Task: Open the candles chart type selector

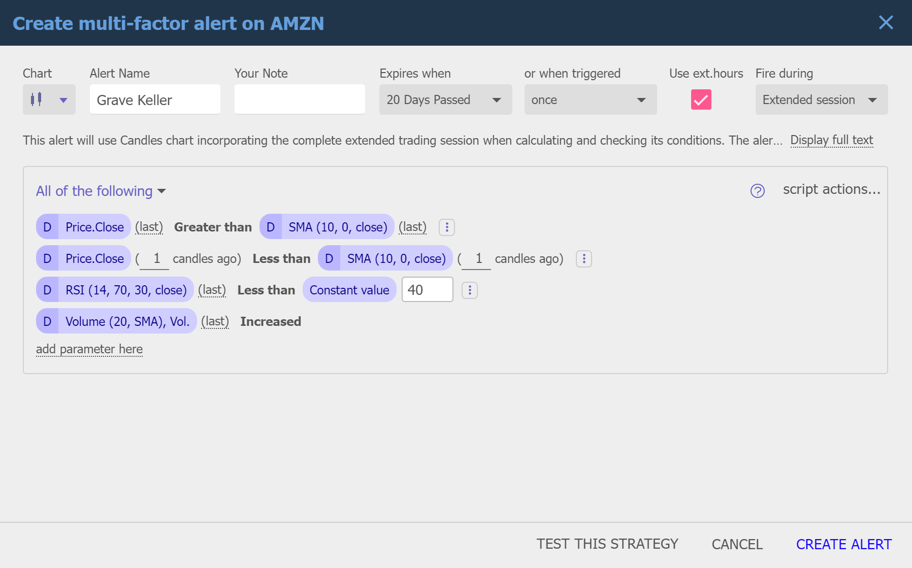Action: pyautogui.click(x=49, y=99)
